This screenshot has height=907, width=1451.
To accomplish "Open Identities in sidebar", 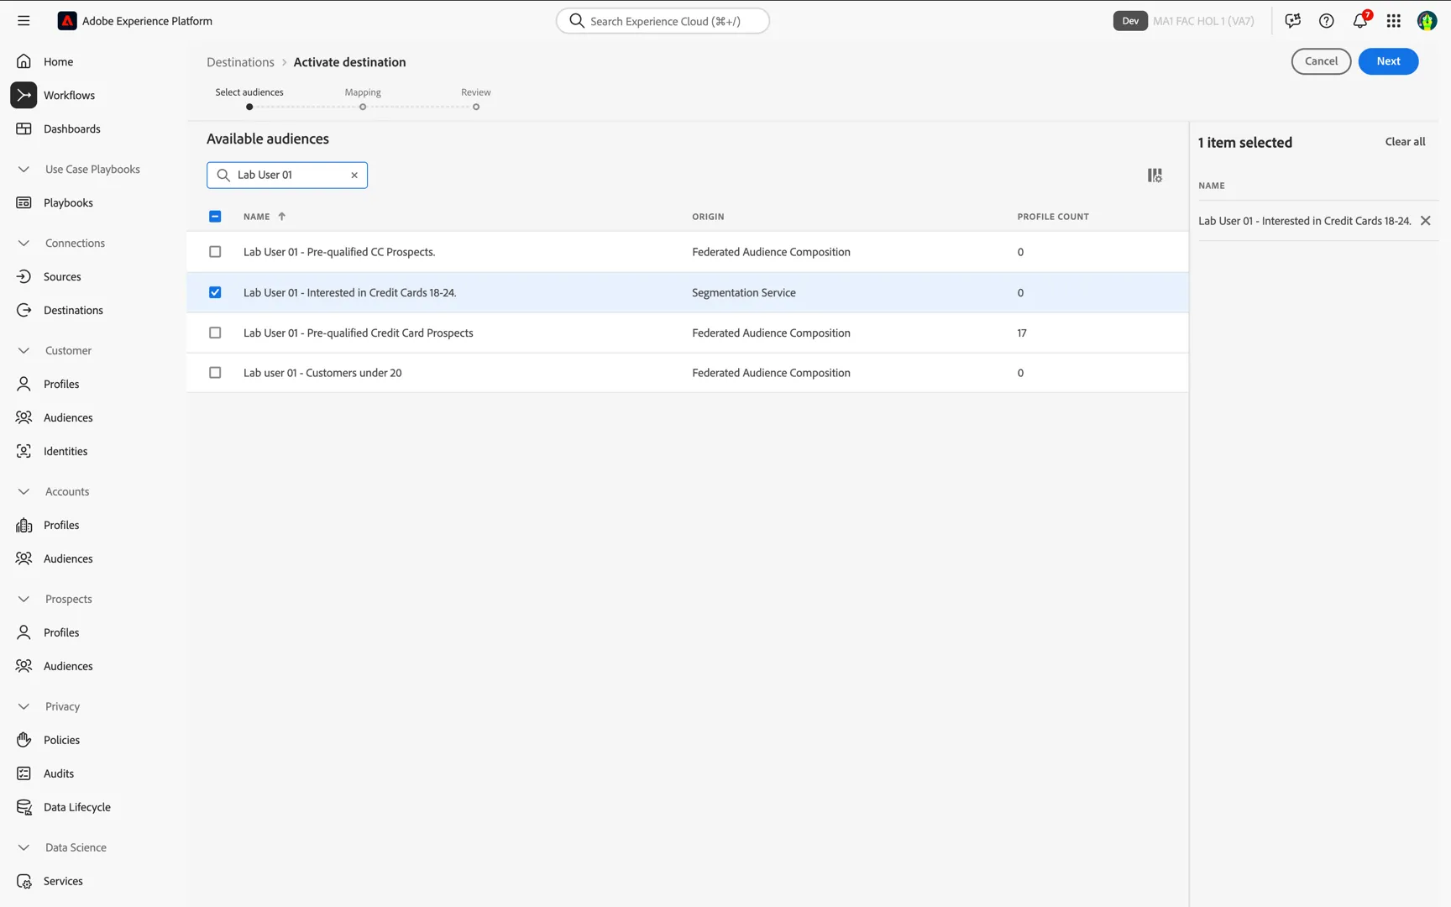I will click(x=65, y=451).
